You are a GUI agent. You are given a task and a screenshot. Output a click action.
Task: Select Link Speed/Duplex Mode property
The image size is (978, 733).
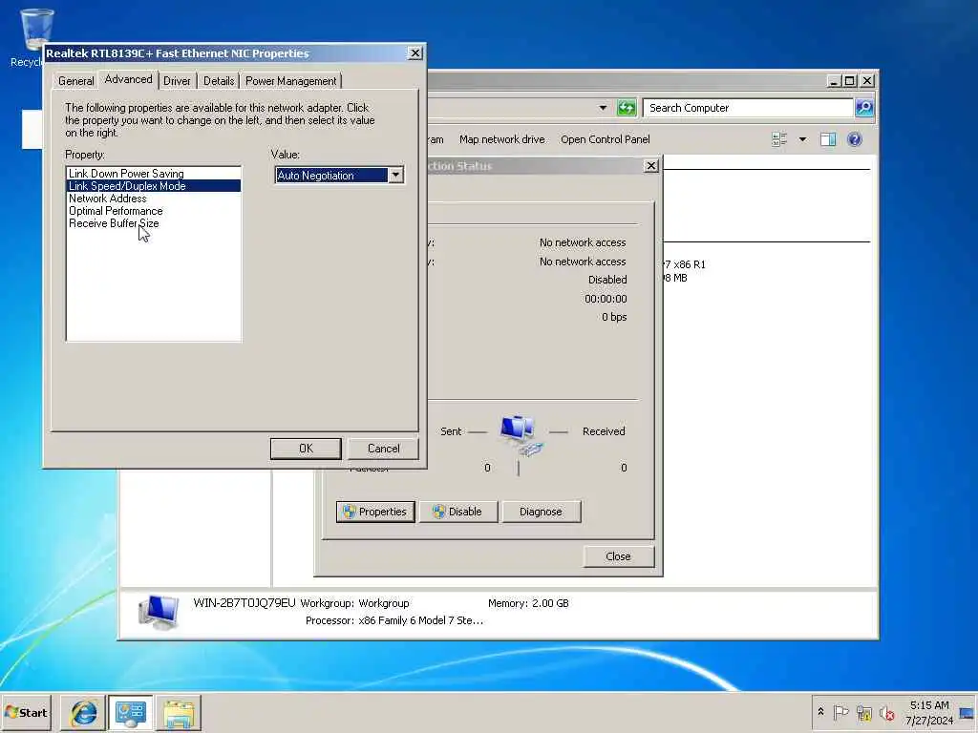click(154, 186)
